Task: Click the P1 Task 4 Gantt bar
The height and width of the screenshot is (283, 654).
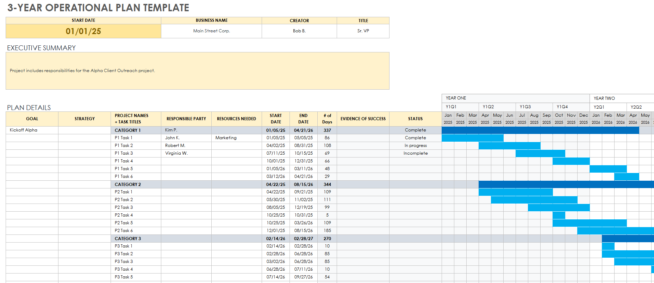Action: [571, 161]
